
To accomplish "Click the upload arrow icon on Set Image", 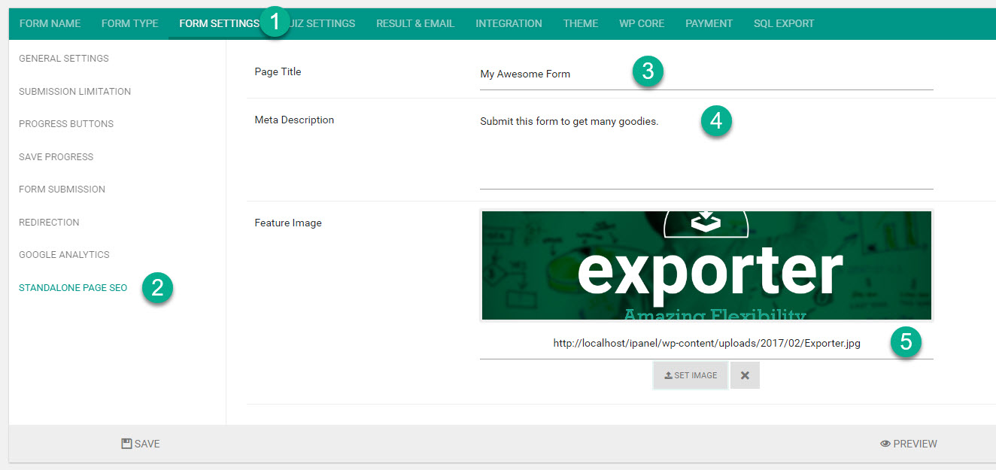I will pyautogui.click(x=668, y=375).
